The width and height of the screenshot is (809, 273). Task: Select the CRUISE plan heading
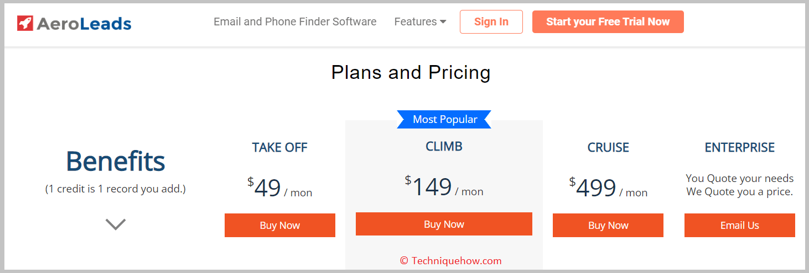(608, 148)
